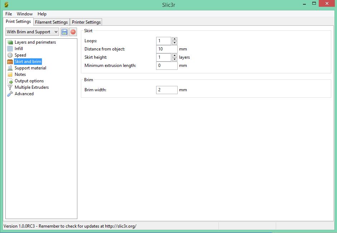Image resolution: width=337 pixels, height=233 pixels.
Task: Expand the With Brim and Support preset dropdown
Action: pos(32,32)
